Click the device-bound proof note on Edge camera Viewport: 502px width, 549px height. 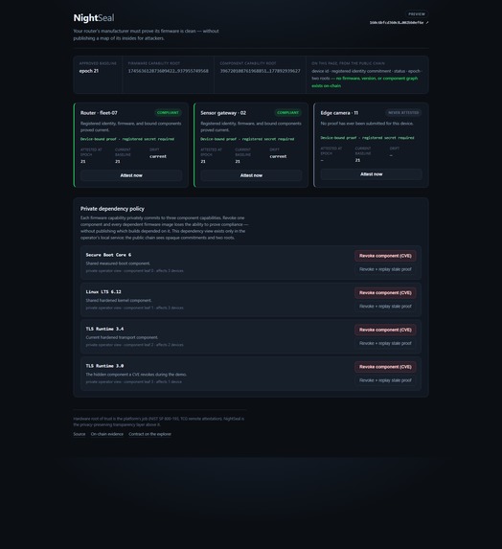point(367,138)
